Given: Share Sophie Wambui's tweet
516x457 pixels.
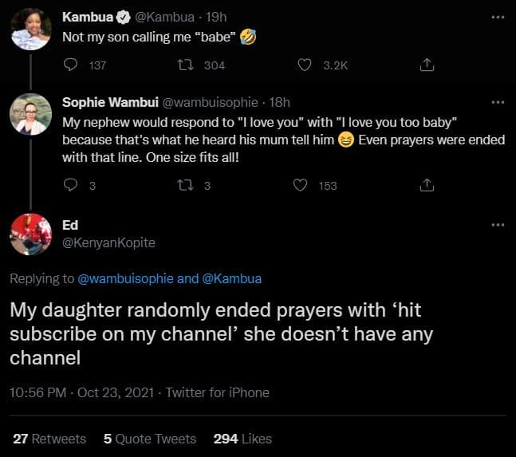Looking at the screenshot, I should 427,185.
